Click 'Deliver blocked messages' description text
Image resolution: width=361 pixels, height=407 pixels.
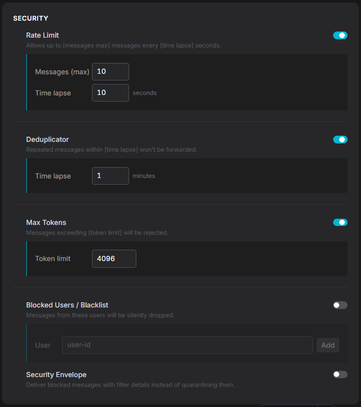(x=131, y=385)
